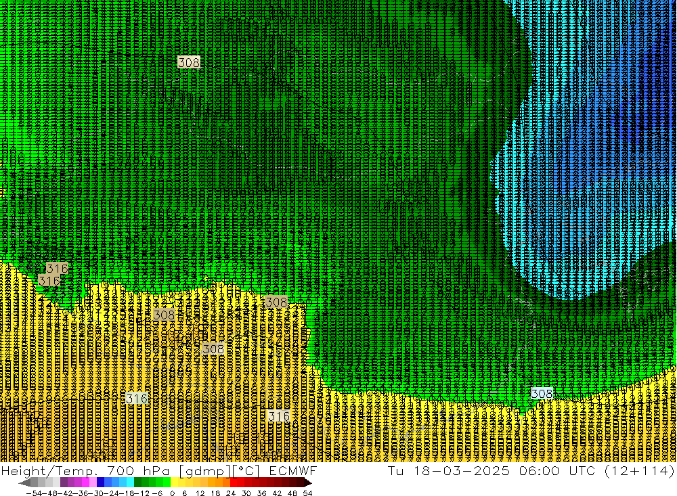
Task: Click the '0' scale tick label
Action: pyautogui.click(x=172, y=493)
